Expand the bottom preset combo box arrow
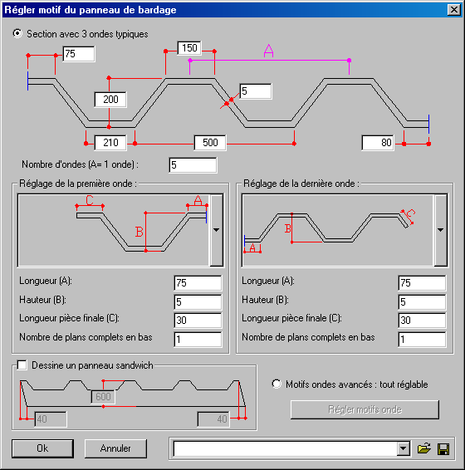The height and width of the screenshot is (470, 465). pyautogui.click(x=404, y=448)
